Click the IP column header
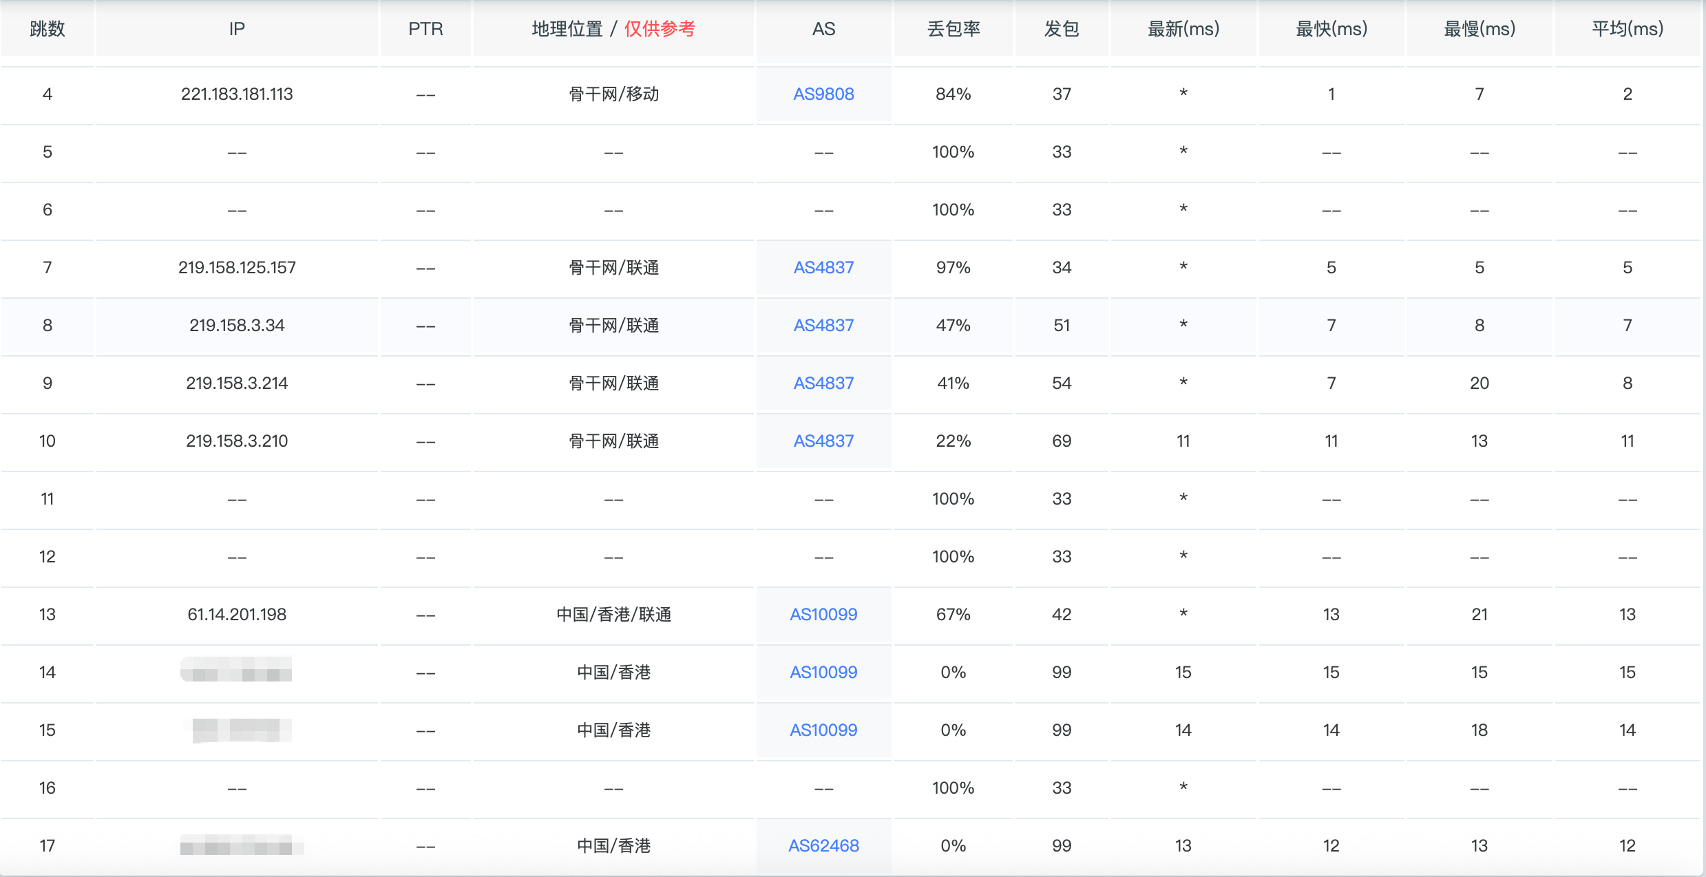Viewport: 1706px width, 877px height. pos(237,29)
